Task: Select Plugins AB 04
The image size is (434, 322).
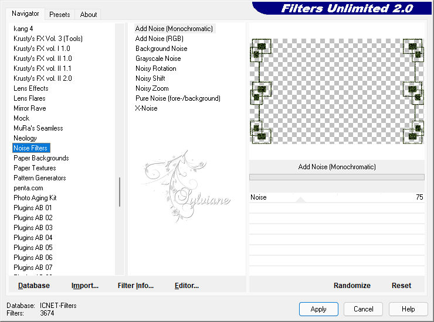Action: [x=33, y=238]
